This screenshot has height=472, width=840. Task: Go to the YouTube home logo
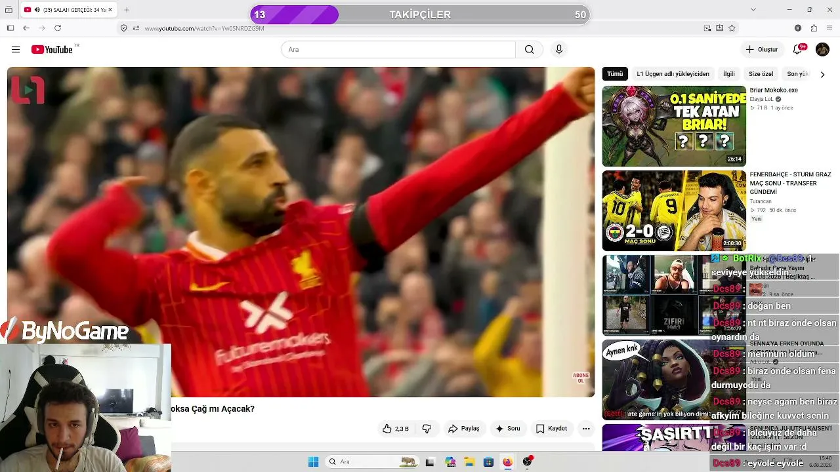(x=52, y=50)
